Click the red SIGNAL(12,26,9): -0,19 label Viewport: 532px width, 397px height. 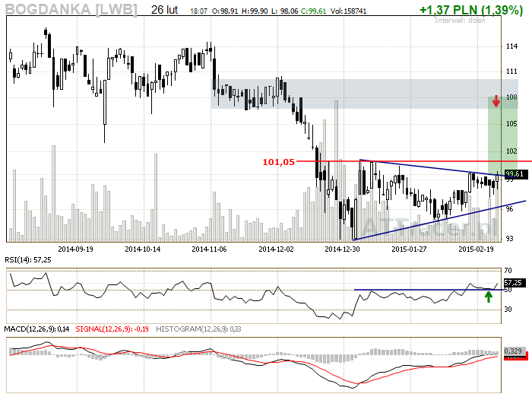(112, 329)
